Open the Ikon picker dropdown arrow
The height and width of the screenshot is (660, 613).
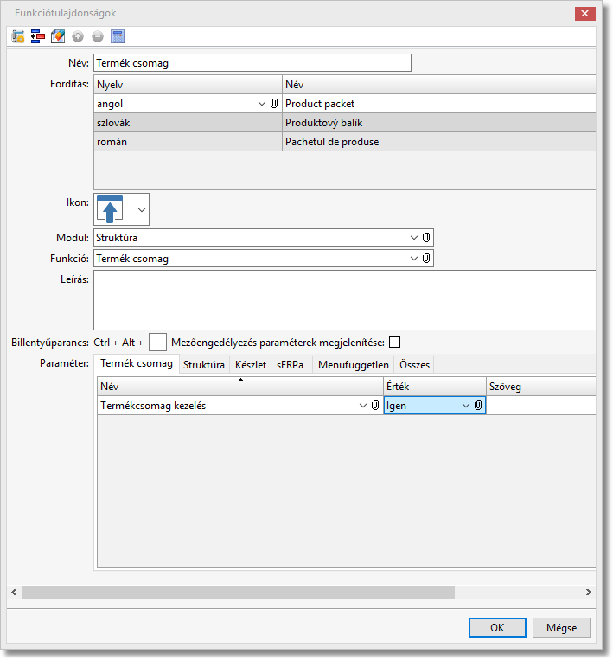point(142,209)
